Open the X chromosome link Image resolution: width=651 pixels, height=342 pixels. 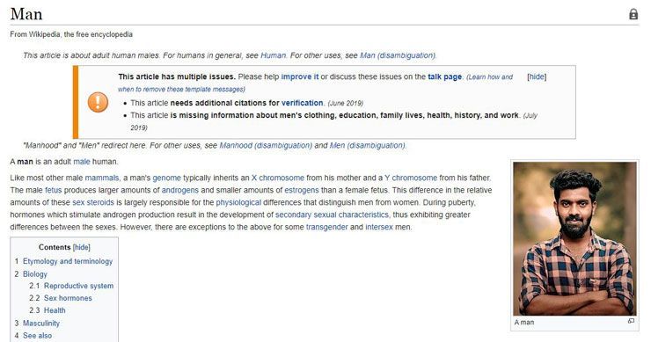[x=278, y=178]
